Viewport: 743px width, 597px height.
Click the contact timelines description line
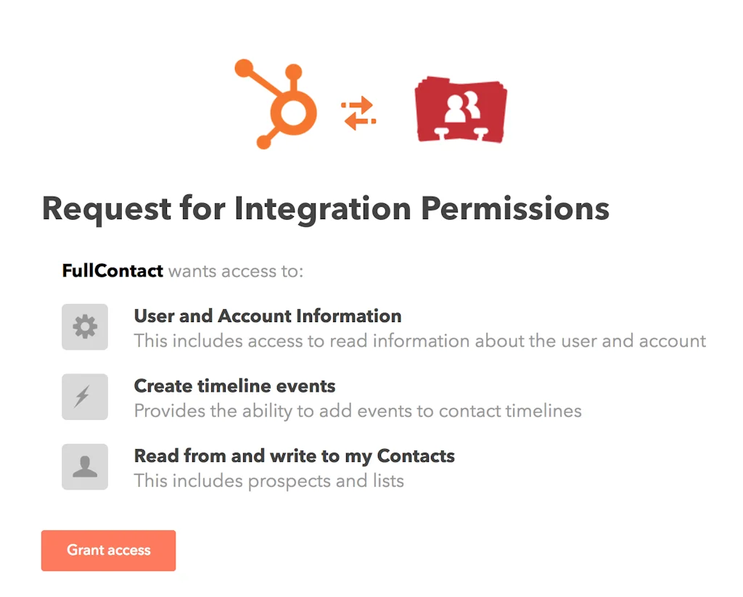[x=357, y=411]
